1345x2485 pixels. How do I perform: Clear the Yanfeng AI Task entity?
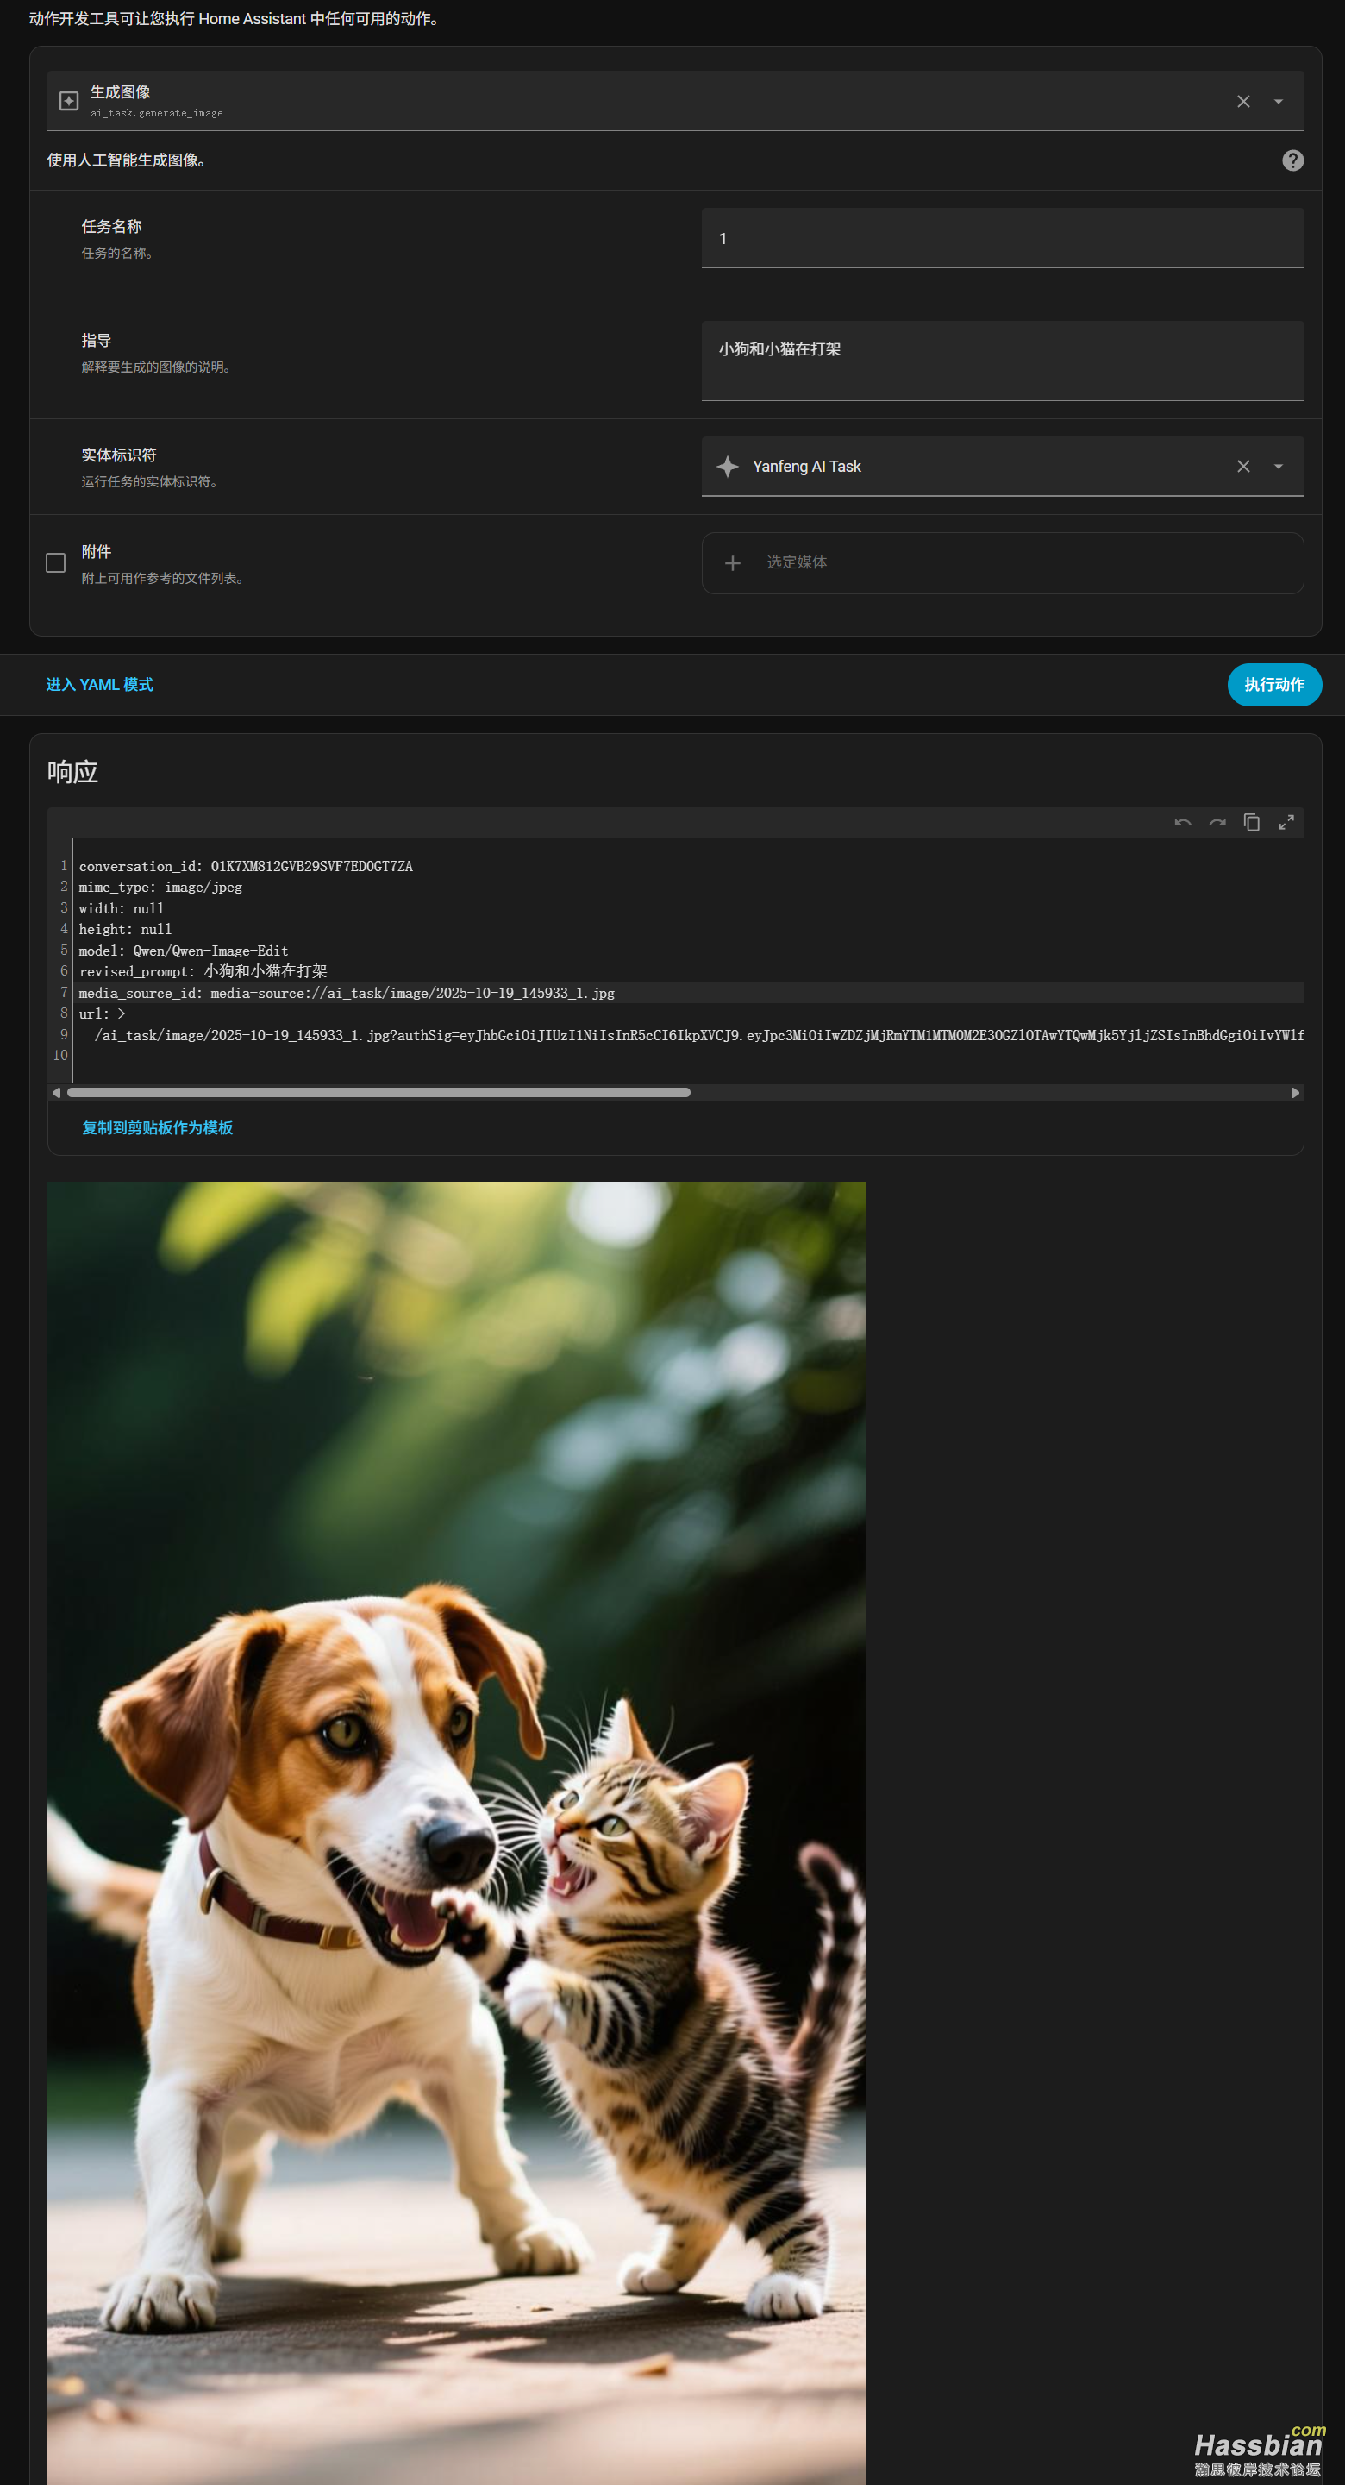(x=1242, y=467)
